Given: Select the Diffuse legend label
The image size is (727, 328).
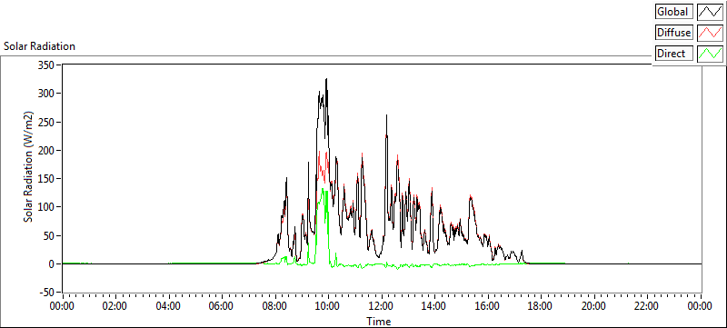Looking at the screenshot, I should [x=674, y=33].
